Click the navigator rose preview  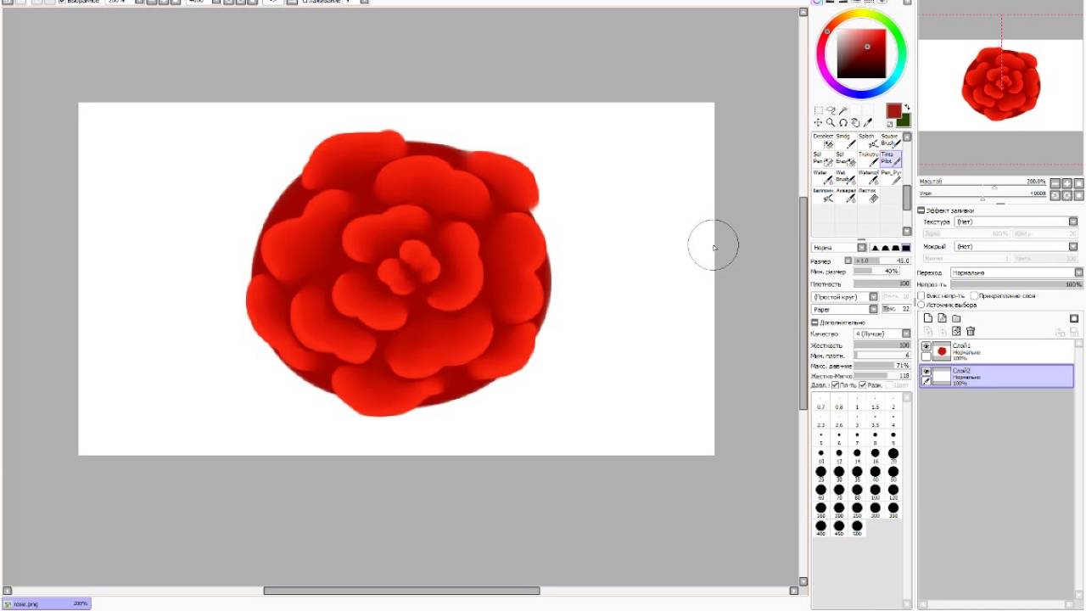[1002, 83]
